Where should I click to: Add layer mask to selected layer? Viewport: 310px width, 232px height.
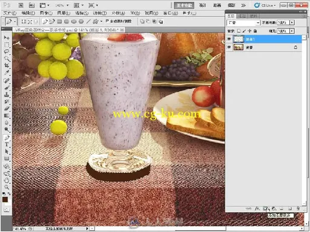(x=265, y=208)
